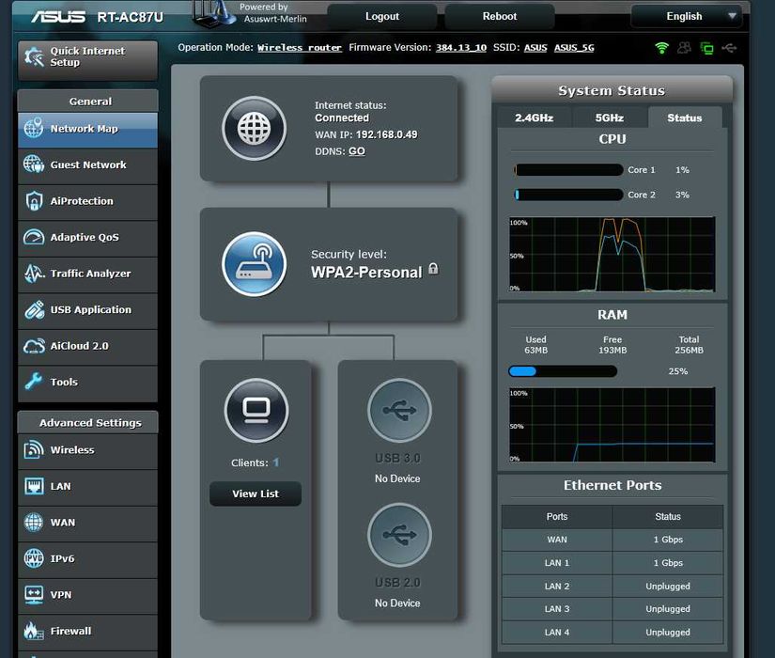The image size is (775, 658).
Task: Click the LAN 4 Unplugged status cell
Action: [x=668, y=632]
